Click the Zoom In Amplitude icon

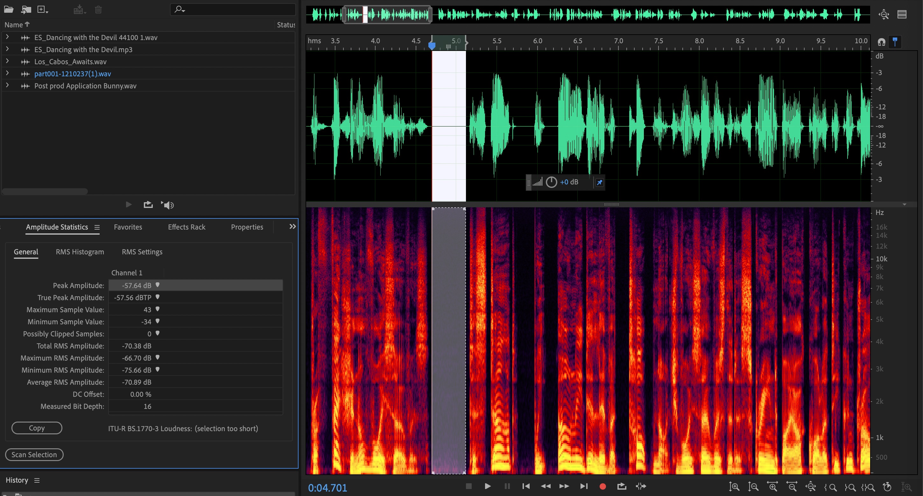click(734, 487)
